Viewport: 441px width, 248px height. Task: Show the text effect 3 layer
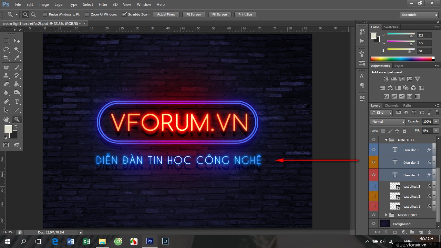click(x=374, y=186)
